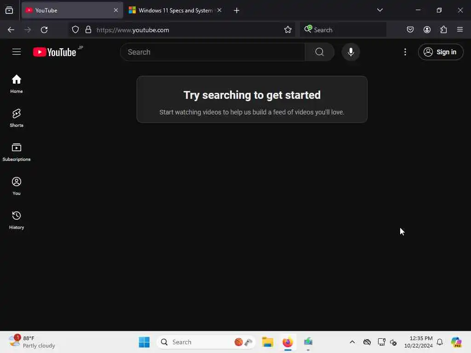The width and height of the screenshot is (471, 353).
Task: Go to Home in YouTube sidebar
Action: (17, 84)
